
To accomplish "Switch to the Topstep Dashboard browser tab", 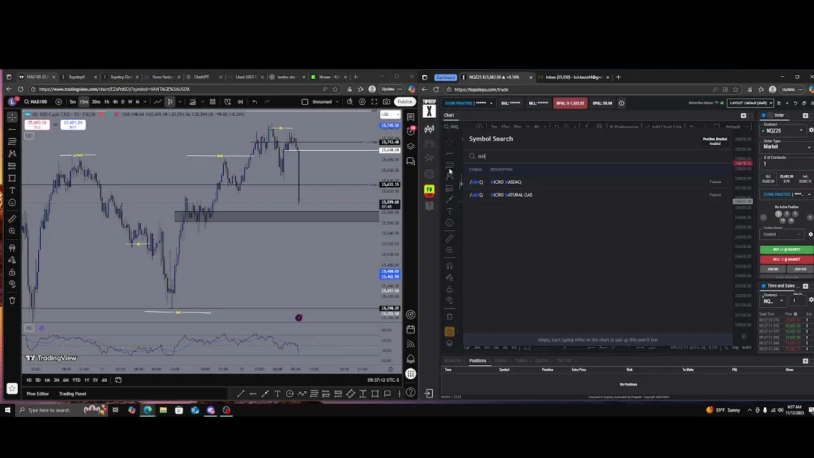I will pos(121,77).
